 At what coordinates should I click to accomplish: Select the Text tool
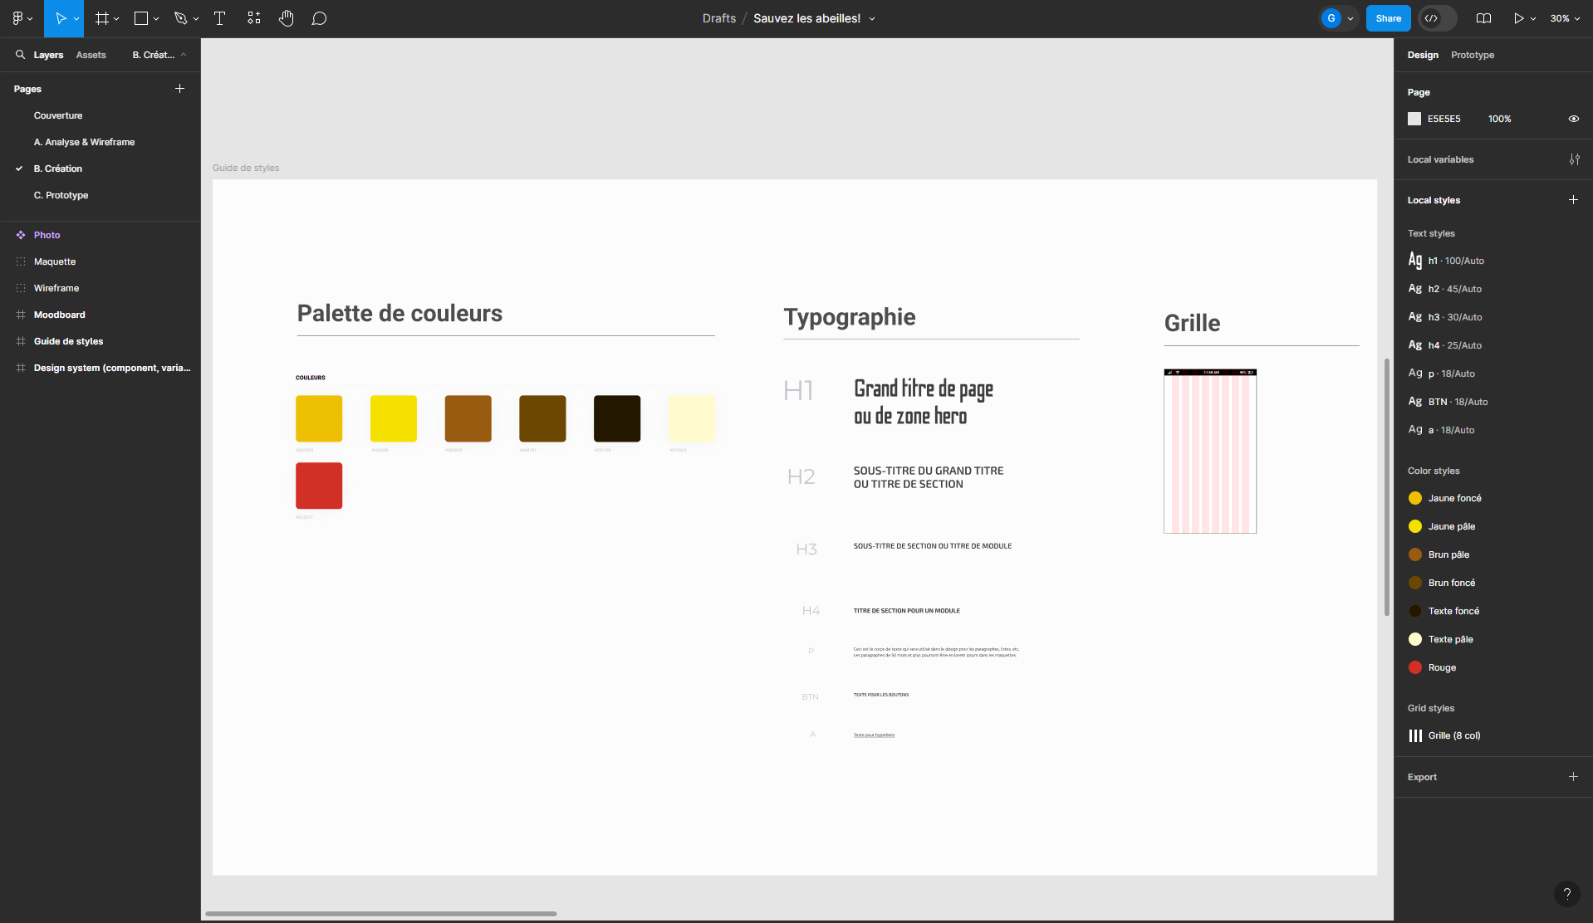click(x=219, y=18)
